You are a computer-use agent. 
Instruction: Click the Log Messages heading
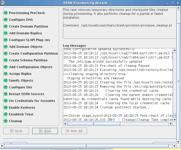(74, 45)
